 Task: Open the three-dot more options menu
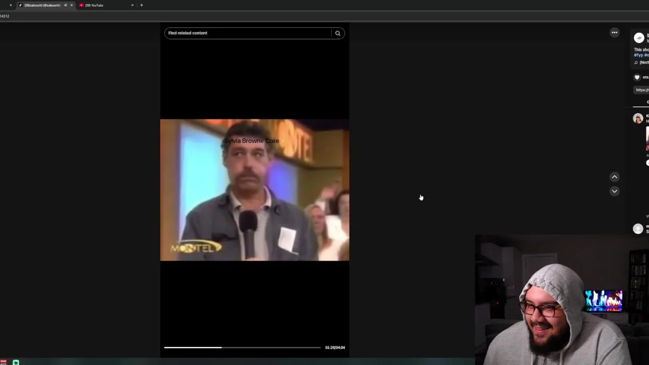point(615,32)
